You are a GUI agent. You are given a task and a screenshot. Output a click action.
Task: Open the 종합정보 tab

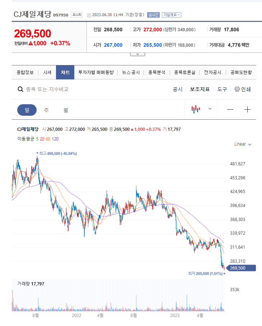(x=25, y=72)
